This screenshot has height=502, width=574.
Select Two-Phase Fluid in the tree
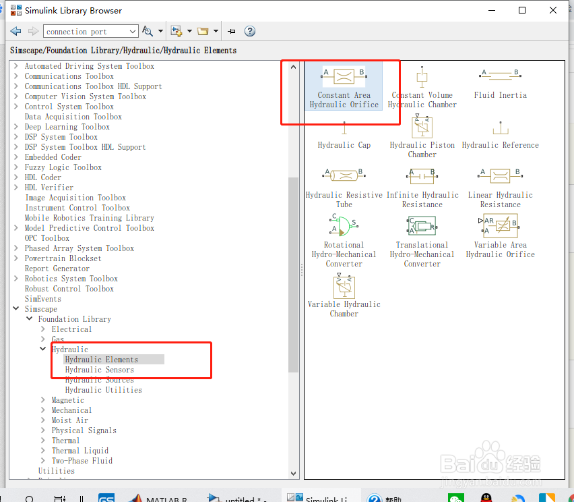point(82,461)
